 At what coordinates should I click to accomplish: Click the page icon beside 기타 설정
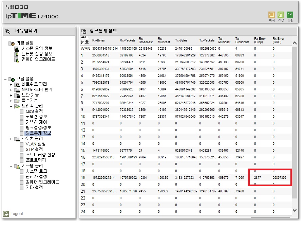pos(22,188)
